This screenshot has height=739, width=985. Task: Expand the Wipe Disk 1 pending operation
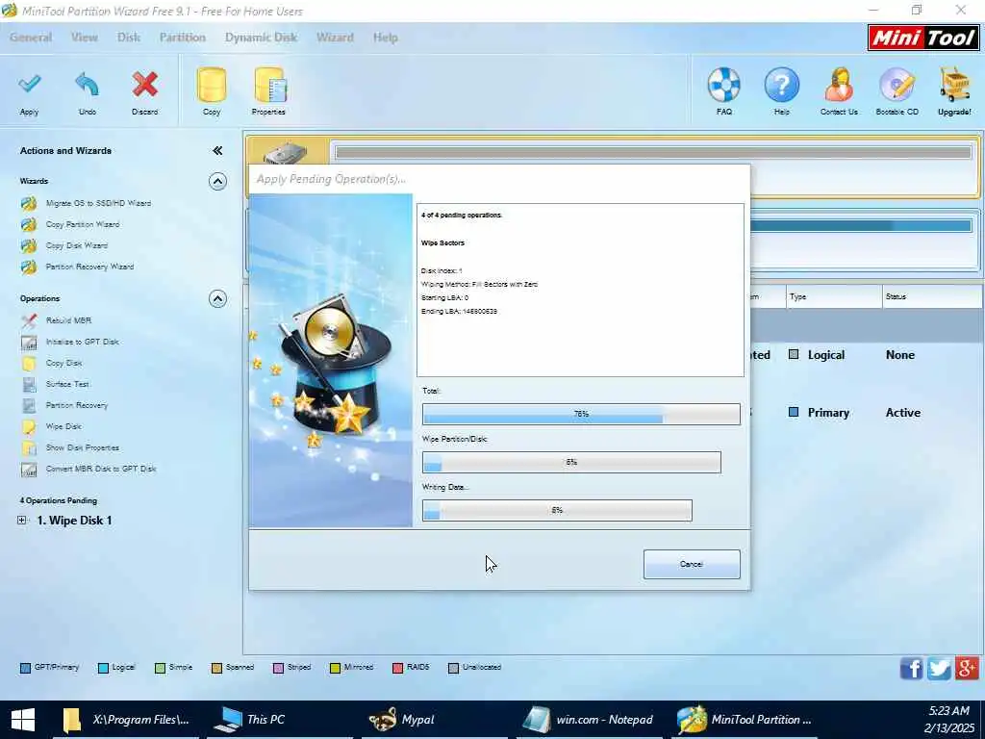[22, 521]
